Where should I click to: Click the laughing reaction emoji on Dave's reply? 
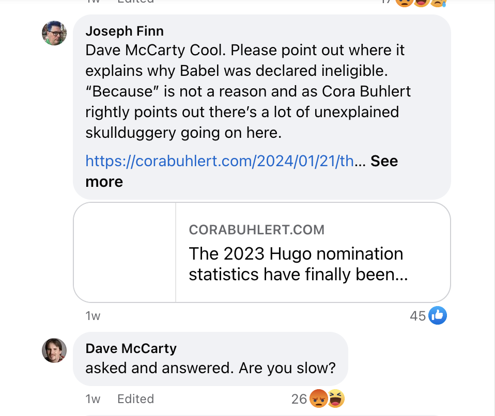(336, 398)
